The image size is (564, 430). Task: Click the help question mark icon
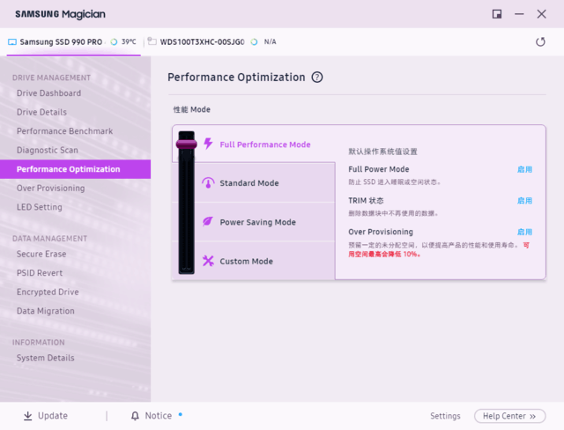pyautogui.click(x=317, y=78)
